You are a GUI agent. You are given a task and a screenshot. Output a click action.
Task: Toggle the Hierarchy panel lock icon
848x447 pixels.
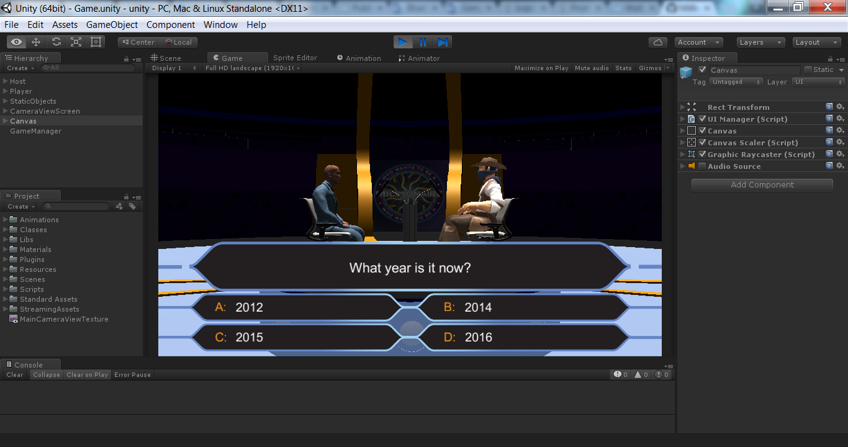(127, 59)
